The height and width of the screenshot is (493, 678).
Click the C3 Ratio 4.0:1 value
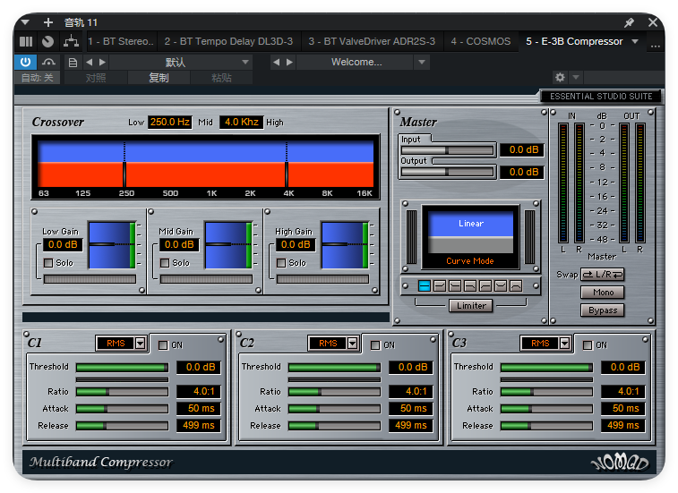click(623, 392)
